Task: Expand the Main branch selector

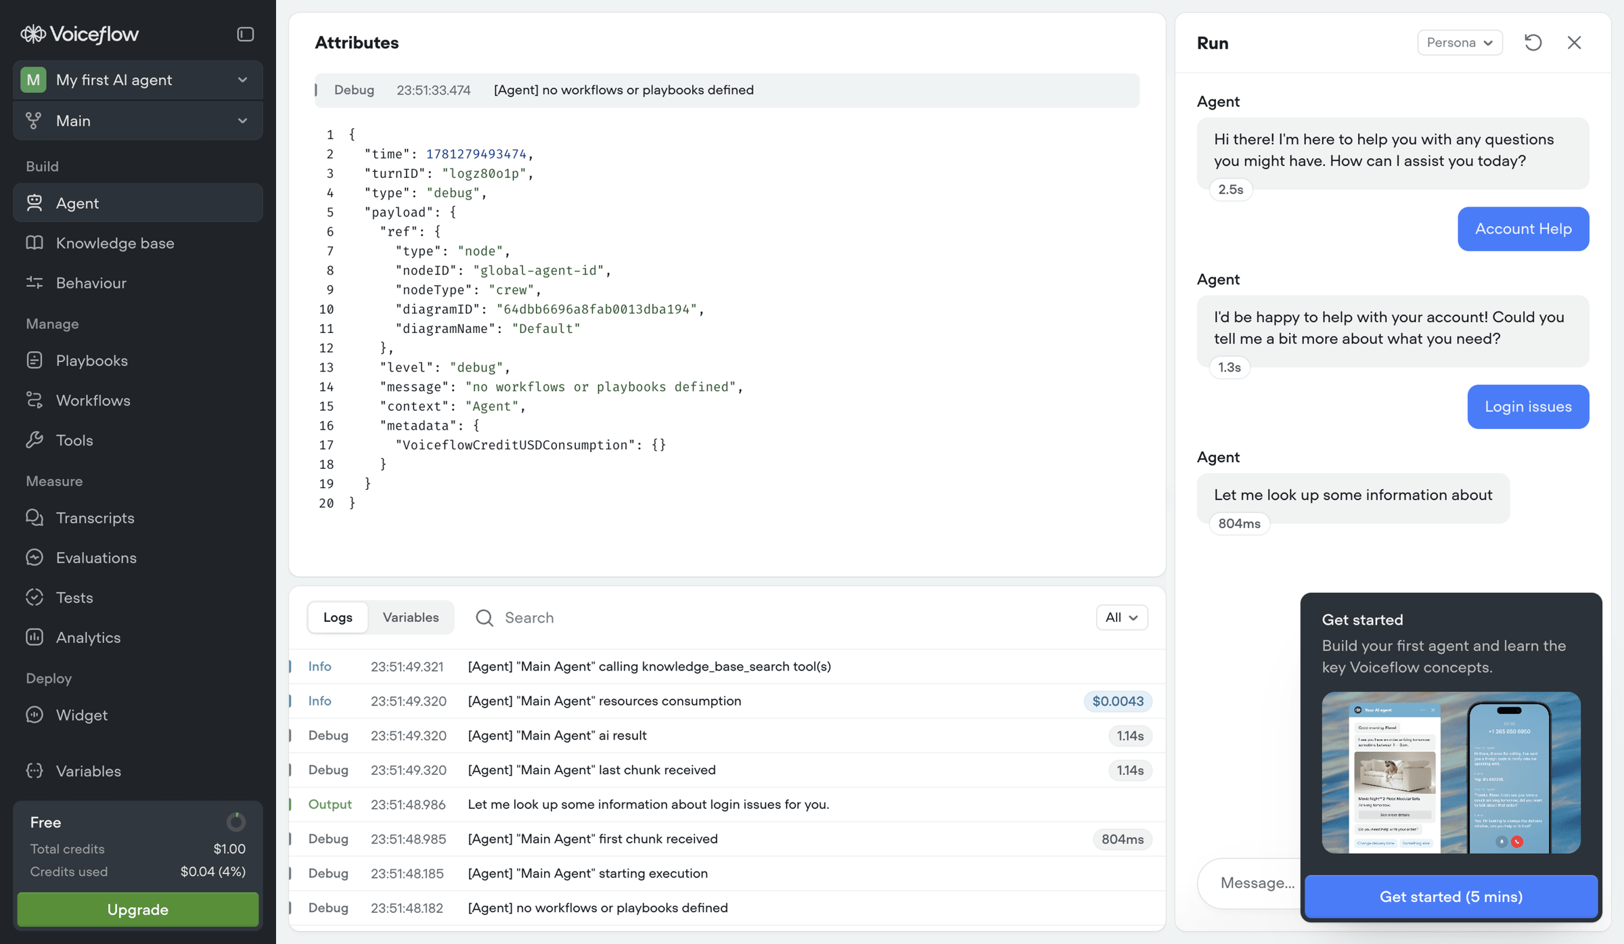Action: [138, 120]
